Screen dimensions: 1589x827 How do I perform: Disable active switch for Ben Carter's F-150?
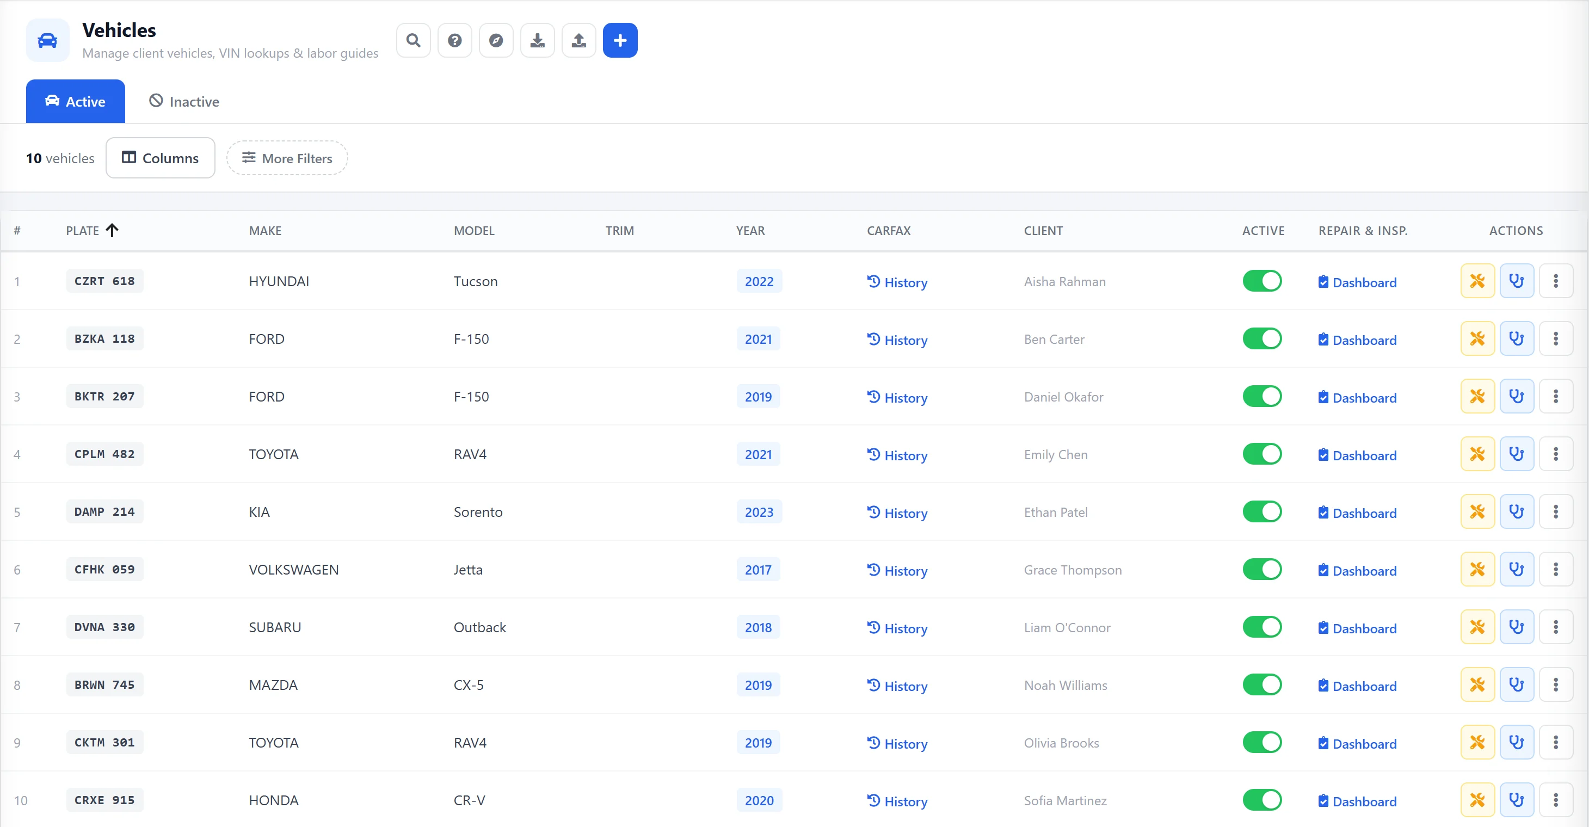click(x=1262, y=338)
